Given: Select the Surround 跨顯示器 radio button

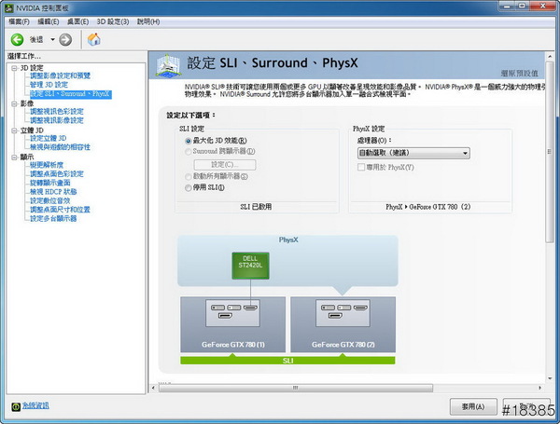Looking at the screenshot, I should pyautogui.click(x=189, y=152).
